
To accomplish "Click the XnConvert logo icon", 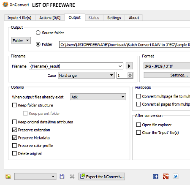I will pyautogui.click(x=5, y=5).
